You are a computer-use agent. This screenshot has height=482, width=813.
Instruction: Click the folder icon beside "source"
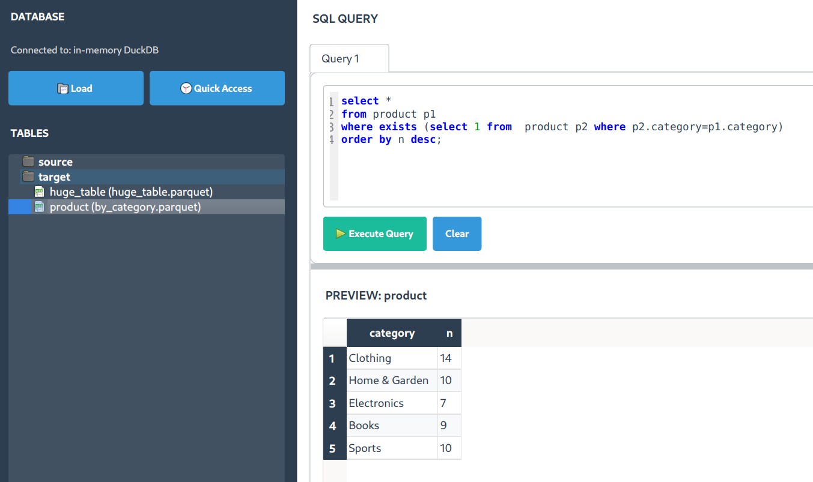click(28, 161)
